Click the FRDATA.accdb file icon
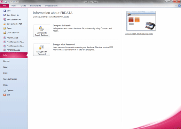Viewport: 181px width, 129px height. (5, 38)
